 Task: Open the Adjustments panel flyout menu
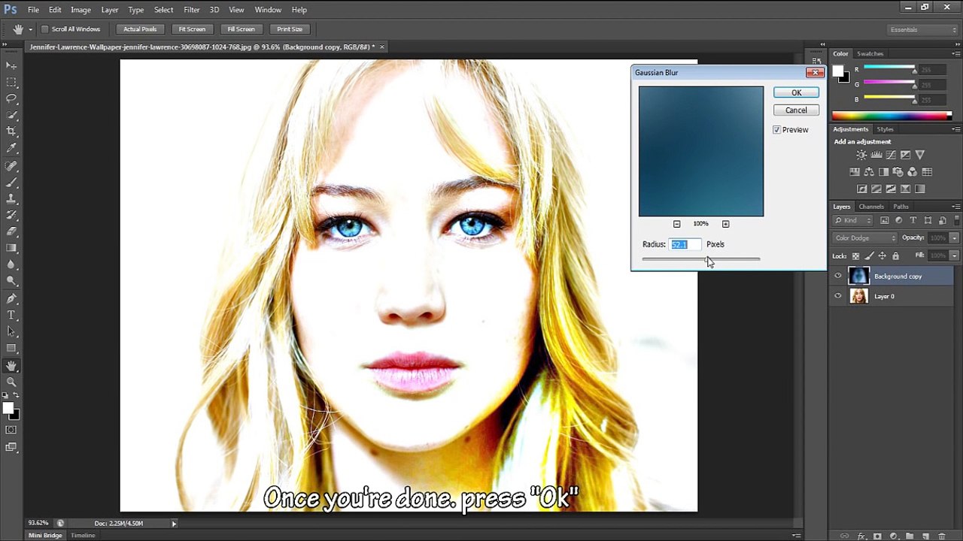[x=956, y=129]
